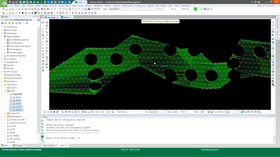Select the Text (A) annotation tool
280x157 pixels.
43,60
